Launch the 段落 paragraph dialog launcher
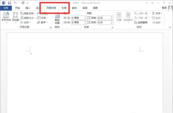This screenshot has width=173, height=113. pos(112,28)
